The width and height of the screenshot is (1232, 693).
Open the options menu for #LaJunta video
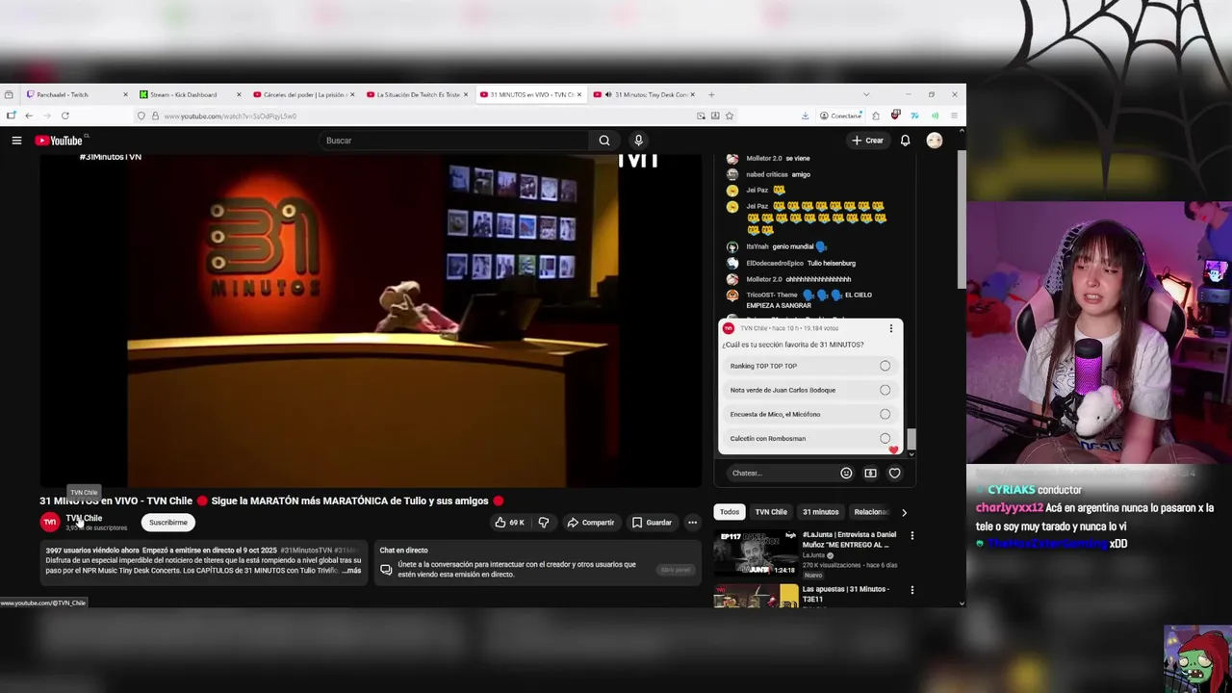(x=912, y=535)
